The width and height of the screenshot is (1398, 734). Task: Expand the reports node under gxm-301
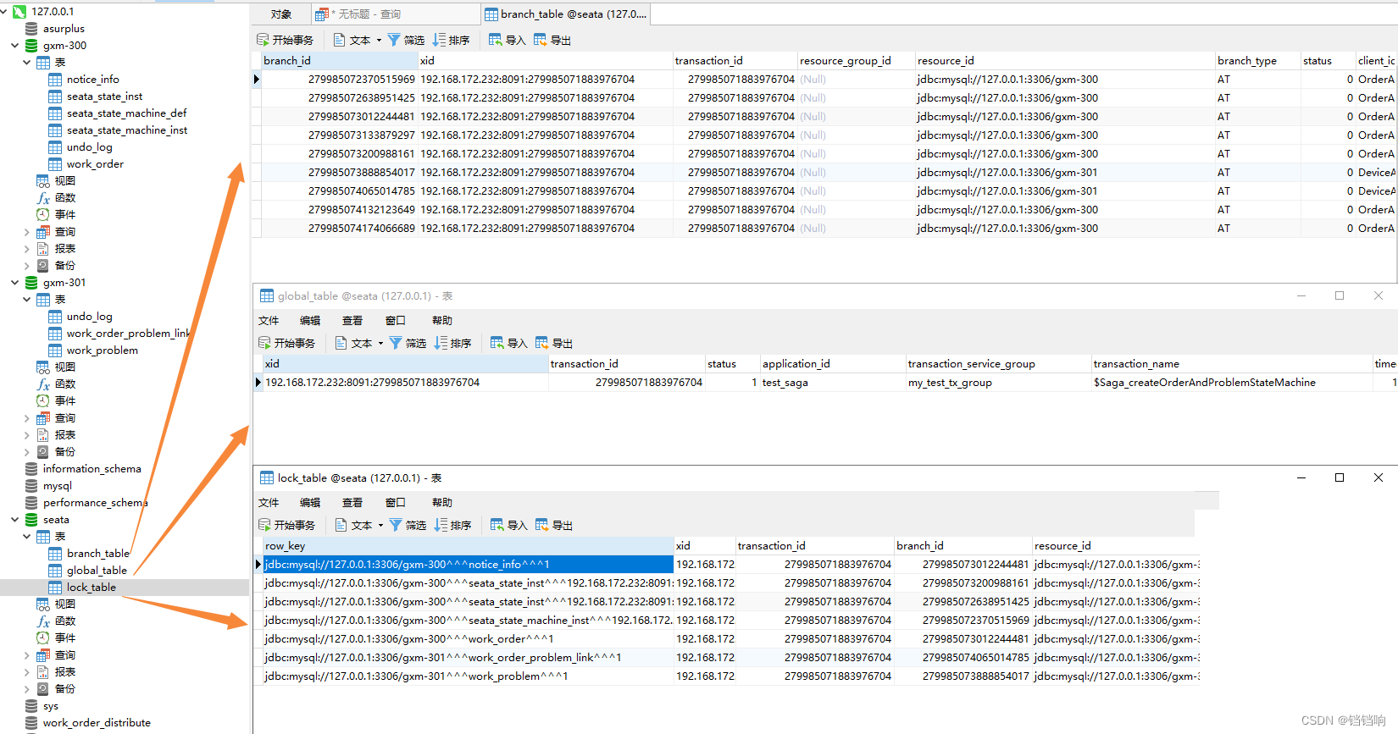(x=27, y=435)
